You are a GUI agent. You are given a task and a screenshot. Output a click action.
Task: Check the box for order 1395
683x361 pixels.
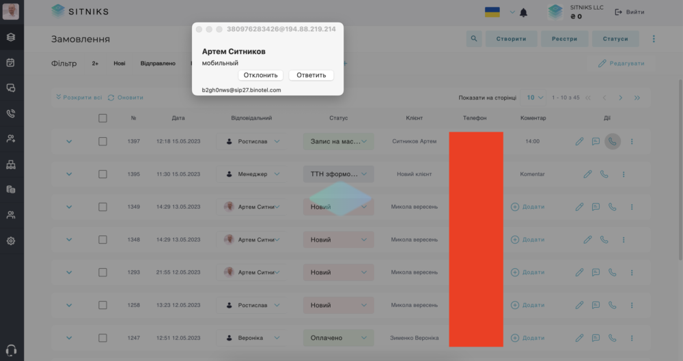tap(103, 174)
